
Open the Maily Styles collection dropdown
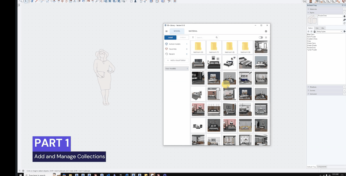(341, 32)
